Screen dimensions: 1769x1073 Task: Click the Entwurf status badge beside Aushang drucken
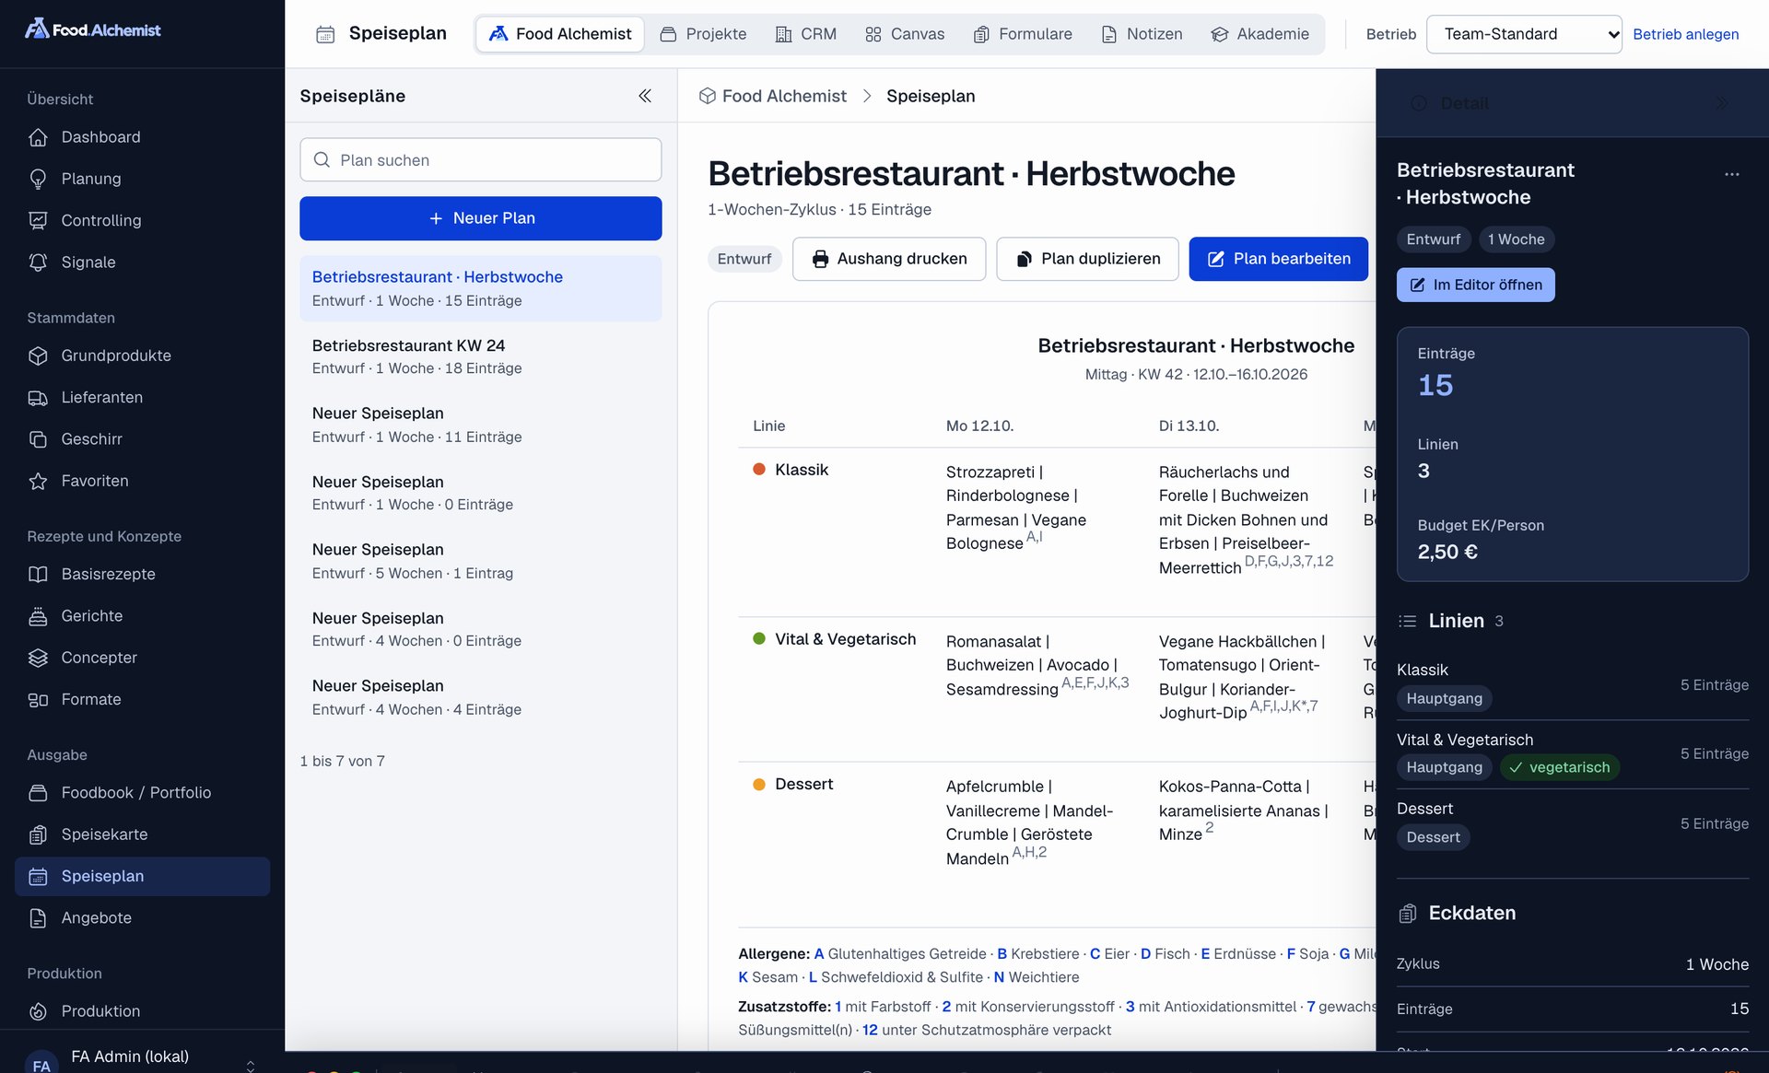(744, 259)
